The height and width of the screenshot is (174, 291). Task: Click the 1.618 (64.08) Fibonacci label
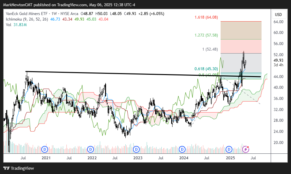pos(206,17)
